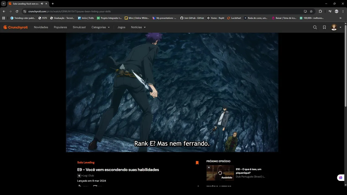
Task: Open next episode E10 thumbnail
Action: 220,173
